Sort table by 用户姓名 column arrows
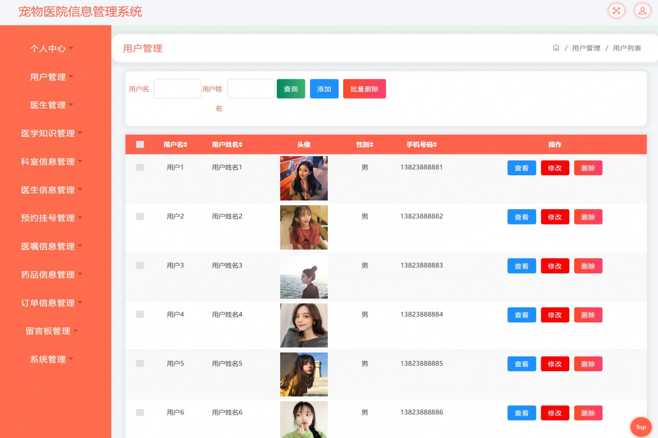Image resolution: width=658 pixels, height=438 pixels. coord(241,145)
